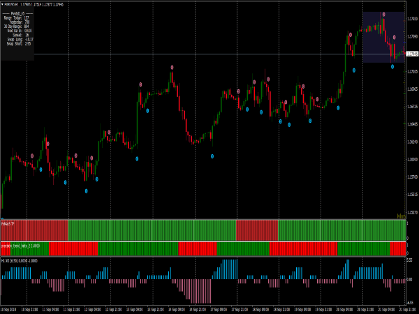Click the HL XO histogram indicator label
This screenshot has width=419, height=314.
[20, 260]
